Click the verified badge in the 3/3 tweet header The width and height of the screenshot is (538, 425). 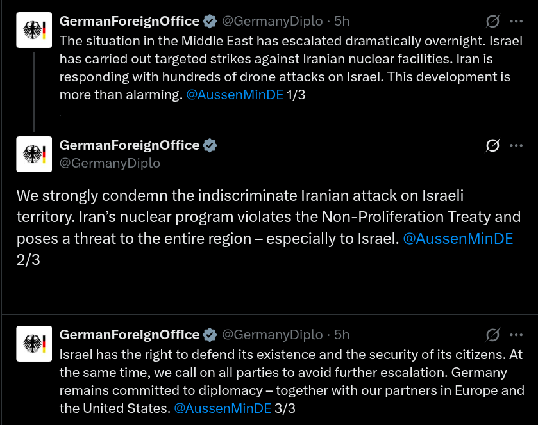[x=210, y=335]
